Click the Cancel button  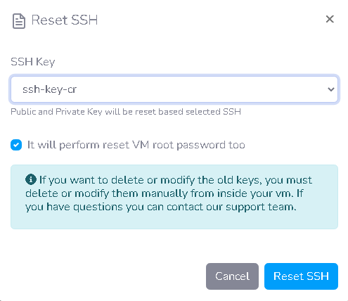click(x=232, y=276)
